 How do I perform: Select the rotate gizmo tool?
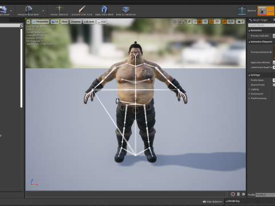pyautogui.click(x=180, y=22)
